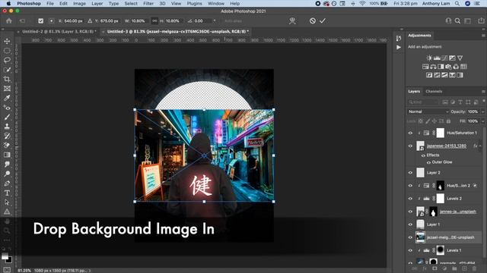Click the create new group folder button

[454, 268]
